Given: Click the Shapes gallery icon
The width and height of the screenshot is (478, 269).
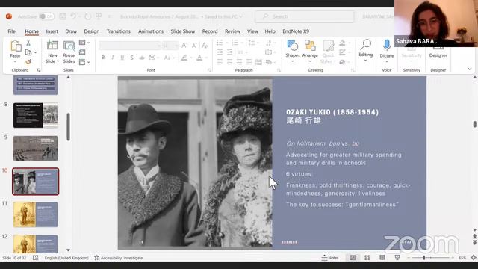Looking at the screenshot, I should pos(292,46).
